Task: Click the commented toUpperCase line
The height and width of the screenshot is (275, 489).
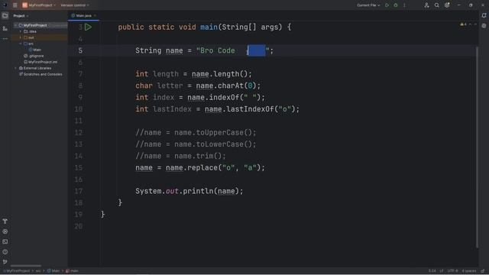Action: click(x=196, y=132)
